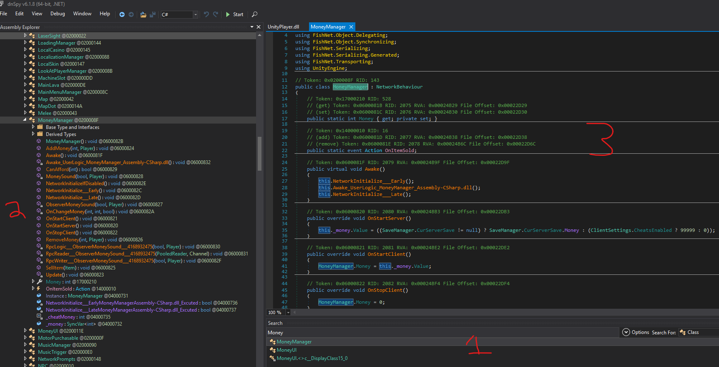The image size is (719, 367).
Task: Click the OnStartServer method name in code
Action: [x=386, y=218]
